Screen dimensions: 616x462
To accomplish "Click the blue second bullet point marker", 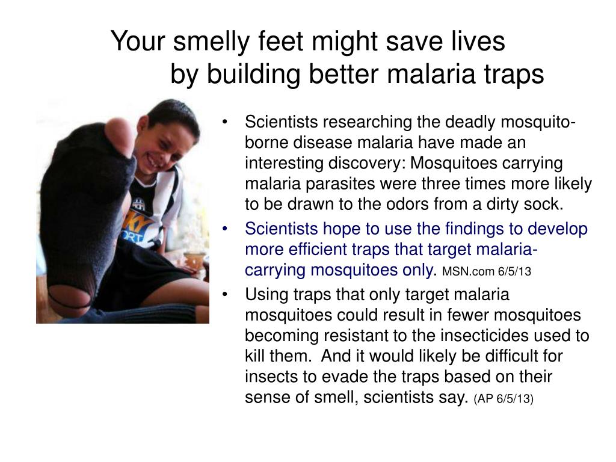I will point(225,229).
